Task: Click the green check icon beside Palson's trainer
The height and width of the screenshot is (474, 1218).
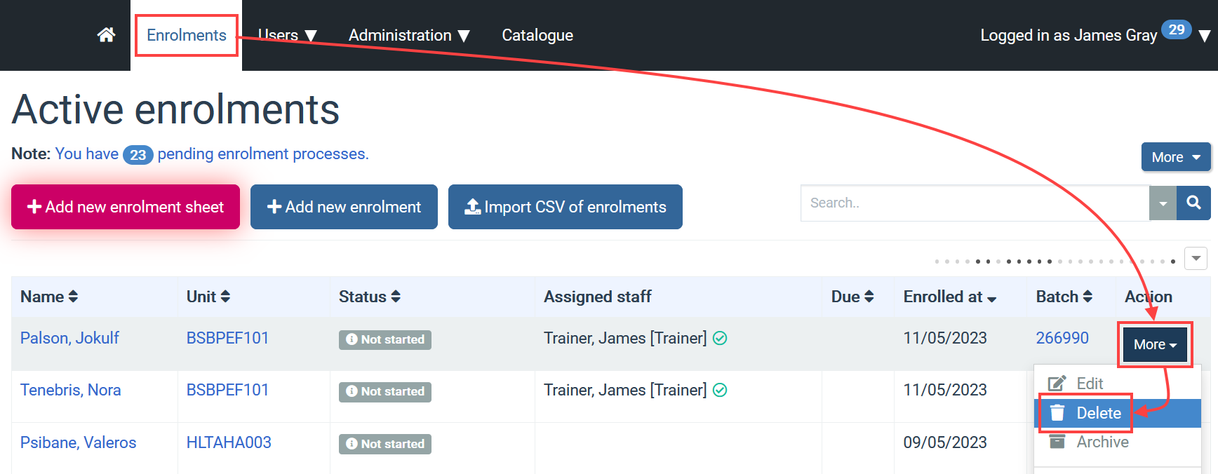Action: click(720, 338)
